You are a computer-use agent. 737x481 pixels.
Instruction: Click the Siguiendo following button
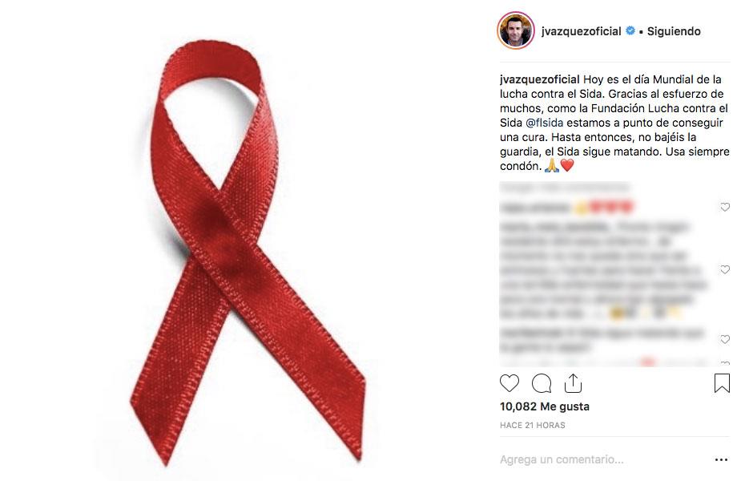(x=674, y=31)
